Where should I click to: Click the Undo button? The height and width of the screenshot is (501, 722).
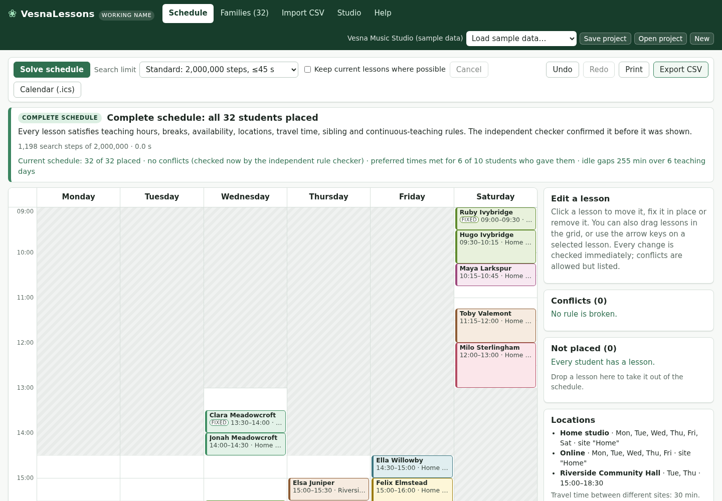pyautogui.click(x=563, y=70)
